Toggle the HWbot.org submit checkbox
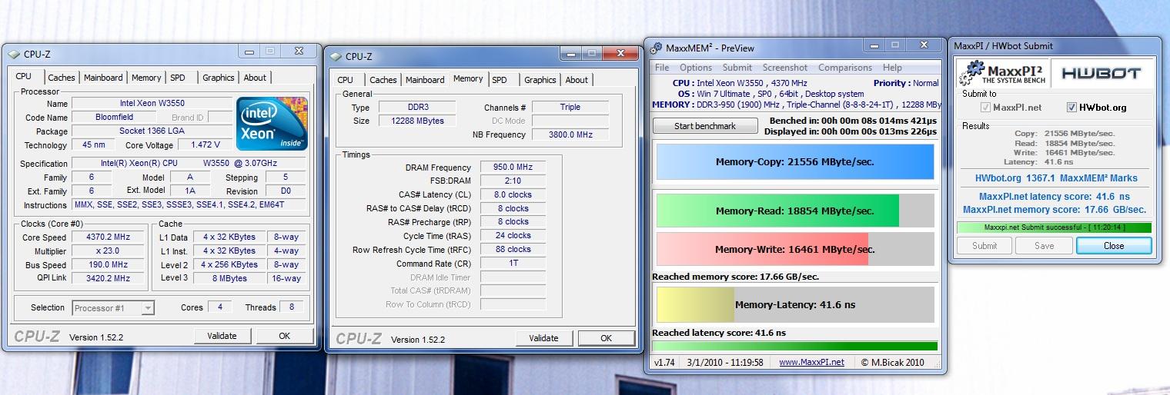Viewport: 1170px width, 395px height. click(x=1071, y=108)
